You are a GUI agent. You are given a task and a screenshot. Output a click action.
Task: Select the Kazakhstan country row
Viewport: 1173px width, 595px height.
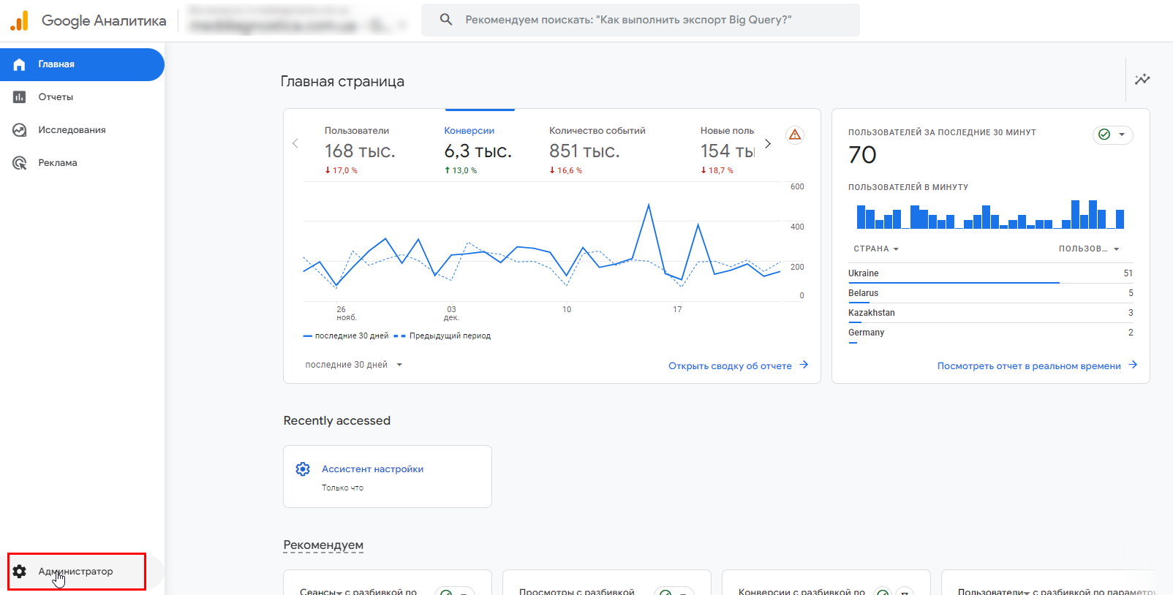point(990,313)
